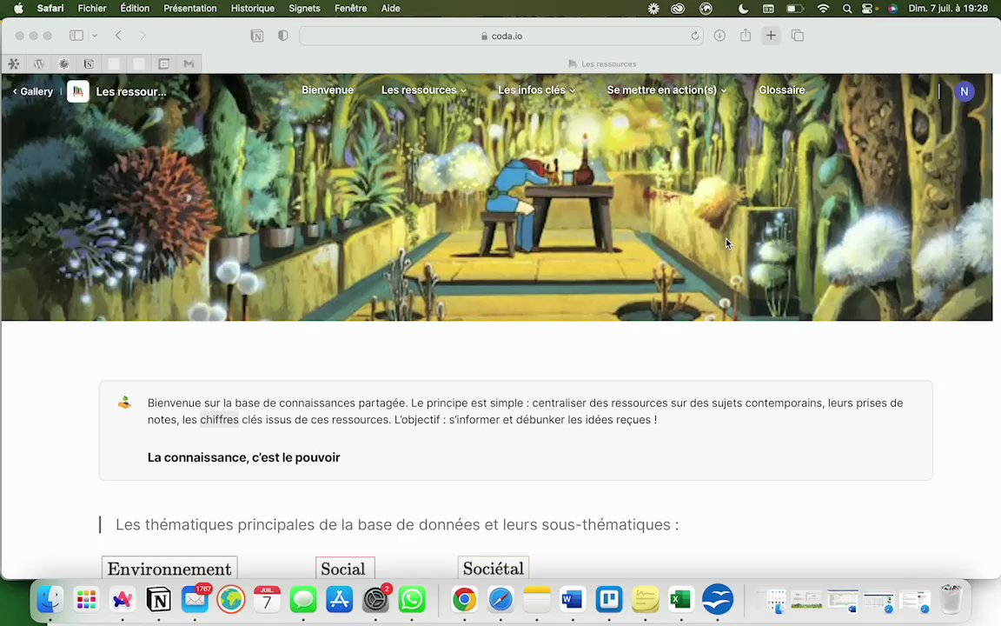
Task: Switch to the Gmail pinned tab
Action: (x=189, y=63)
